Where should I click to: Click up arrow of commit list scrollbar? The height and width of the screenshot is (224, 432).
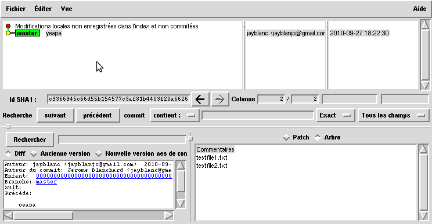pos(425,25)
